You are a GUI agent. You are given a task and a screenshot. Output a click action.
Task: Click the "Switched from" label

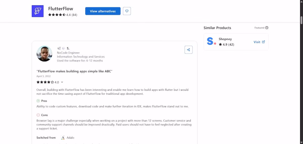point(46,138)
